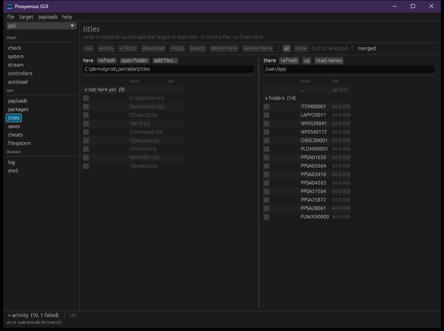Select the DevilutionX.zip file name
Viewport: 444px width, 331px height.
(x=147, y=107)
